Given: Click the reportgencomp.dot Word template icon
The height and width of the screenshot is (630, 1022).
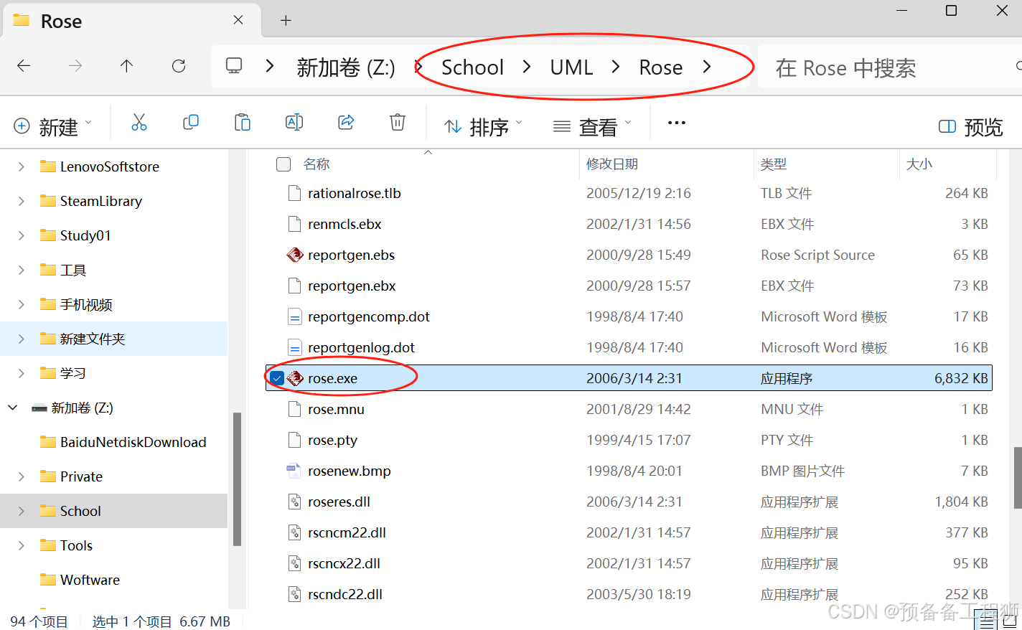Looking at the screenshot, I should (294, 316).
